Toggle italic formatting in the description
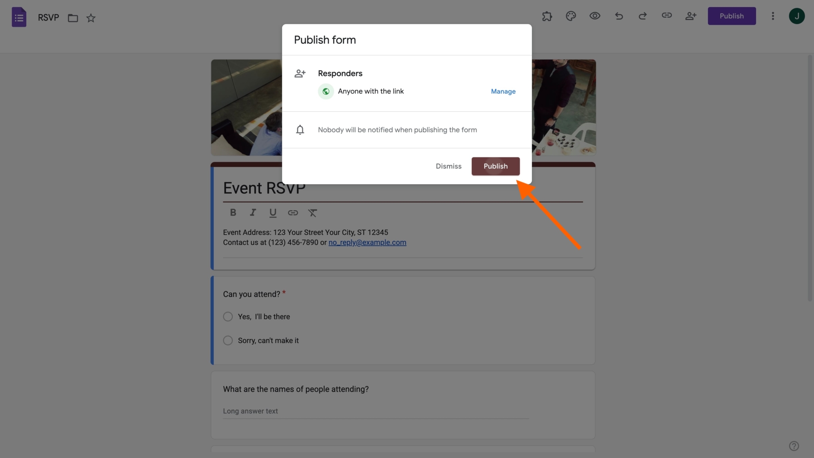This screenshot has width=814, height=458. click(x=253, y=212)
